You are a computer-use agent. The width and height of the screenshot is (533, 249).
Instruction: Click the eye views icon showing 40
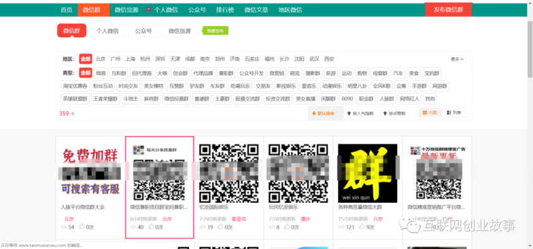[x=133, y=227]
